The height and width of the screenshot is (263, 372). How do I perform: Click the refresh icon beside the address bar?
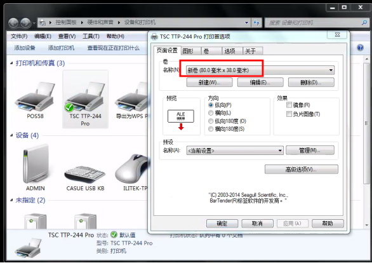coord(256,22)
